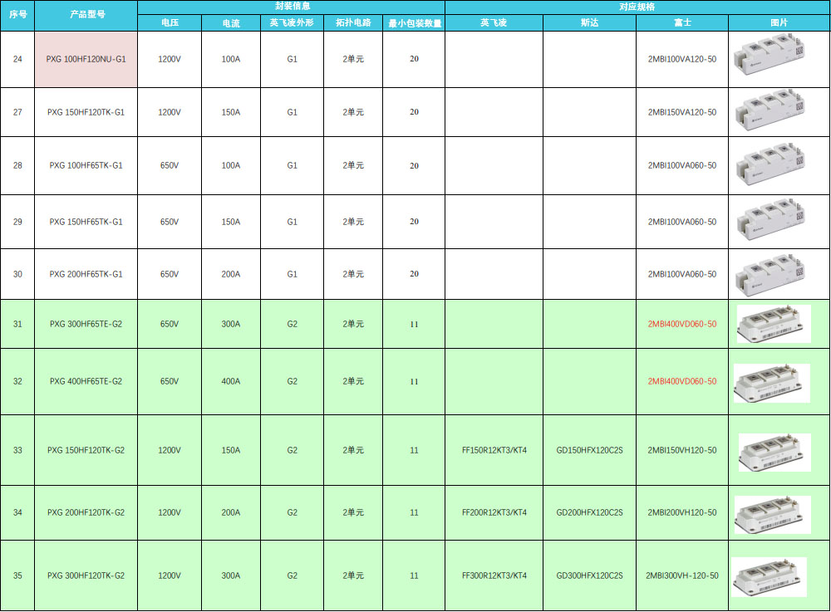Select the 封装信息 group header
Screen dimensions: 831x612
(291, 6)
